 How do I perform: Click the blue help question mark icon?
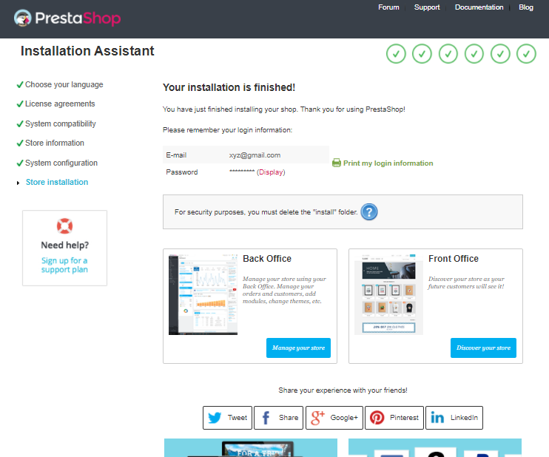coord(369,212)
